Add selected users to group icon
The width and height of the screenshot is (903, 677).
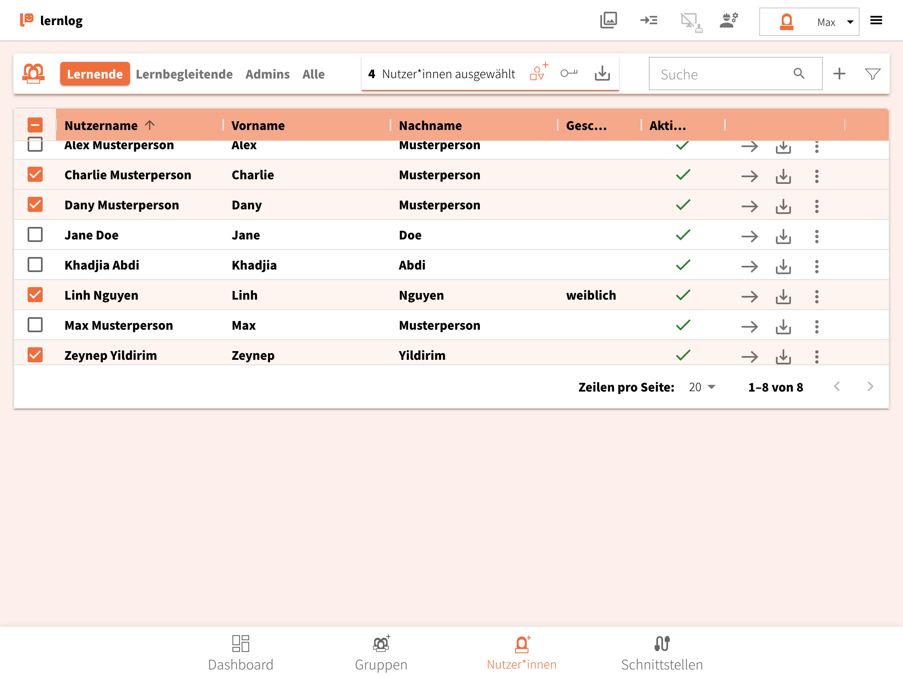(x=538, y=73)
